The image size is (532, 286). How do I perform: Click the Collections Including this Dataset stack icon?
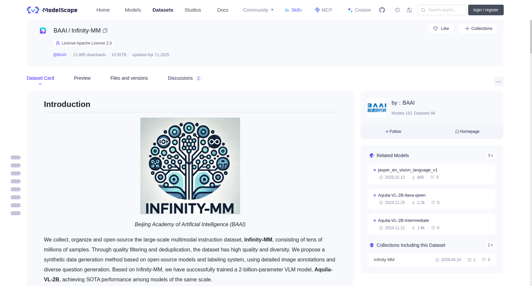coord(372,245)
